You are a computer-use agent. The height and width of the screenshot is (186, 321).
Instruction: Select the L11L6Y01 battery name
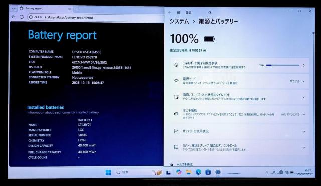click(x=84, y=124)
